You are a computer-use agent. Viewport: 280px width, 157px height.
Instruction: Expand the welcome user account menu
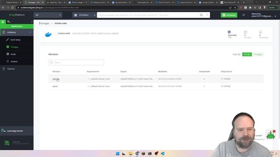[263, 15]
